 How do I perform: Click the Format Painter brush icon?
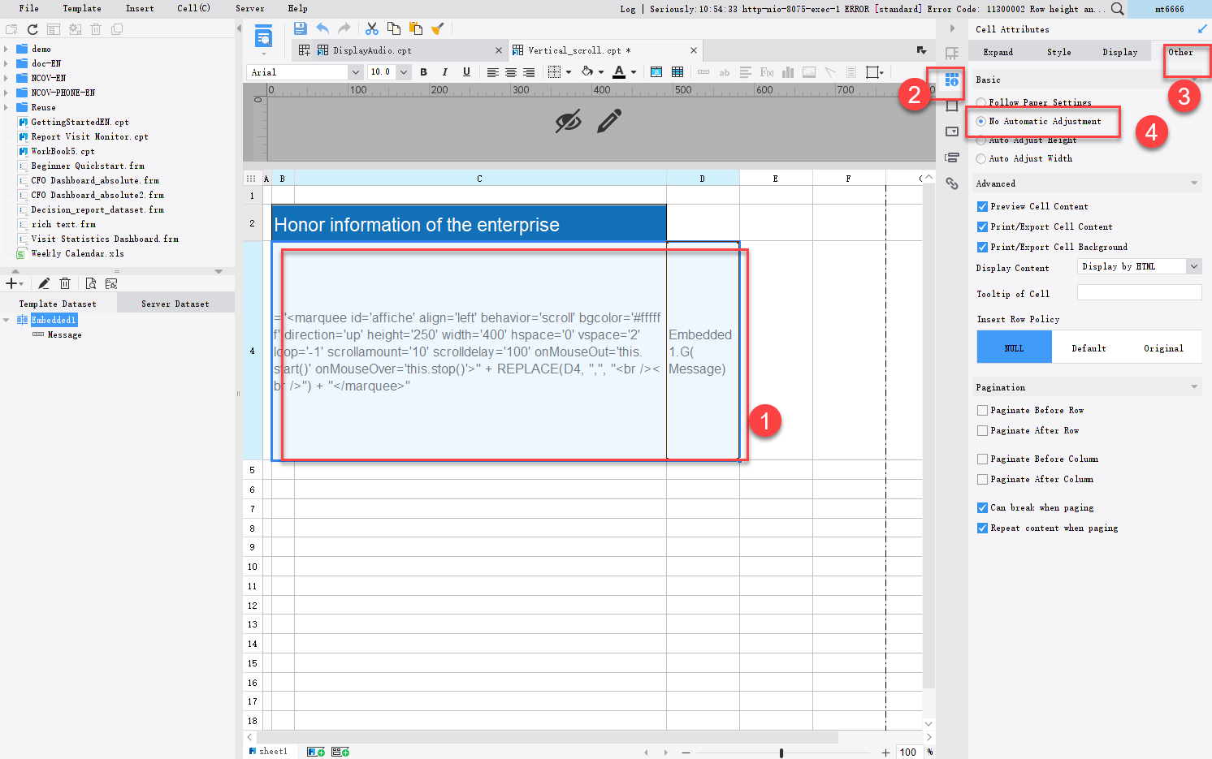438,28
